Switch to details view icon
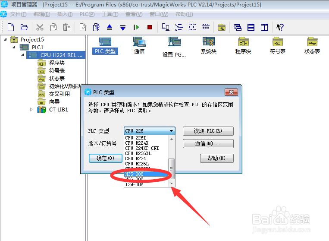 coord(206,27)
